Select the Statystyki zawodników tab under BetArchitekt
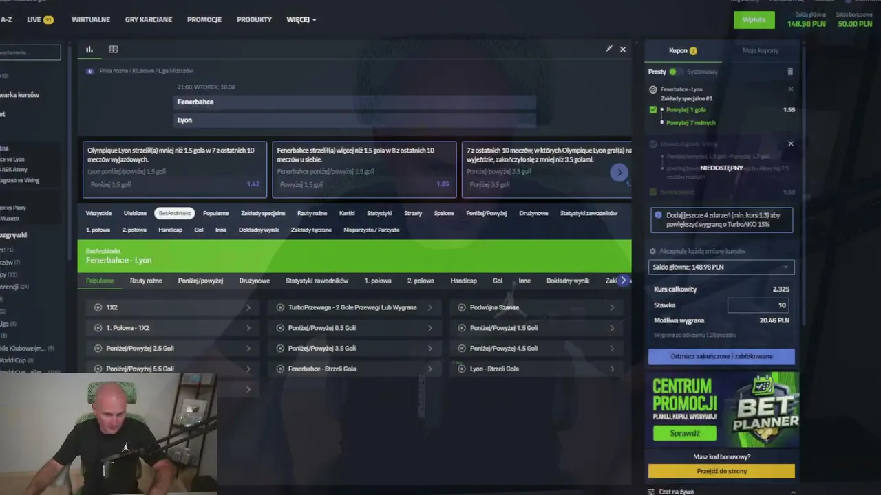 point(317,280)
